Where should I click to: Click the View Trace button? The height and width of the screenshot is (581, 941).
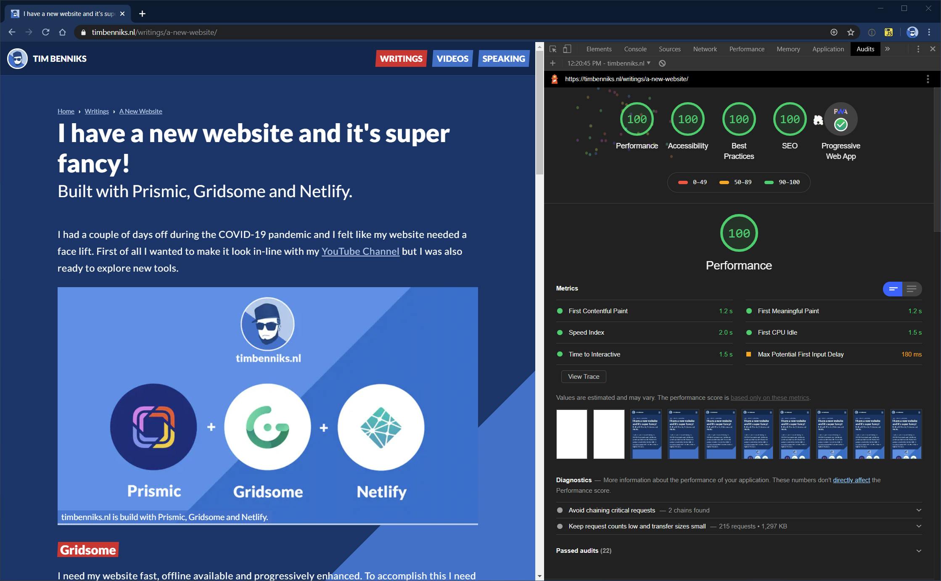click(x=584, y=377)
